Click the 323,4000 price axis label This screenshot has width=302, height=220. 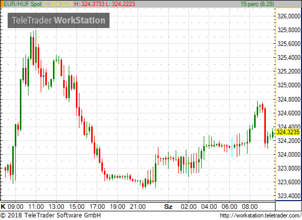(x=289, y=196)
